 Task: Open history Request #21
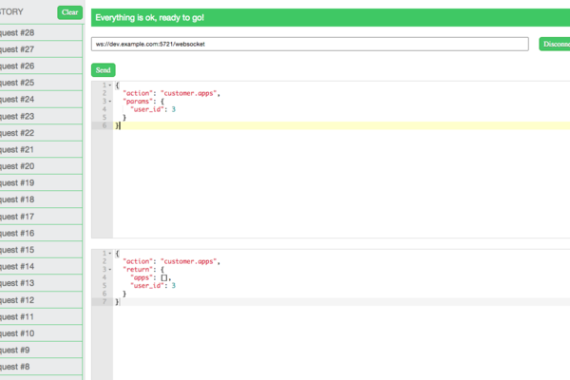pyautogui.click(x=41, y=150)
